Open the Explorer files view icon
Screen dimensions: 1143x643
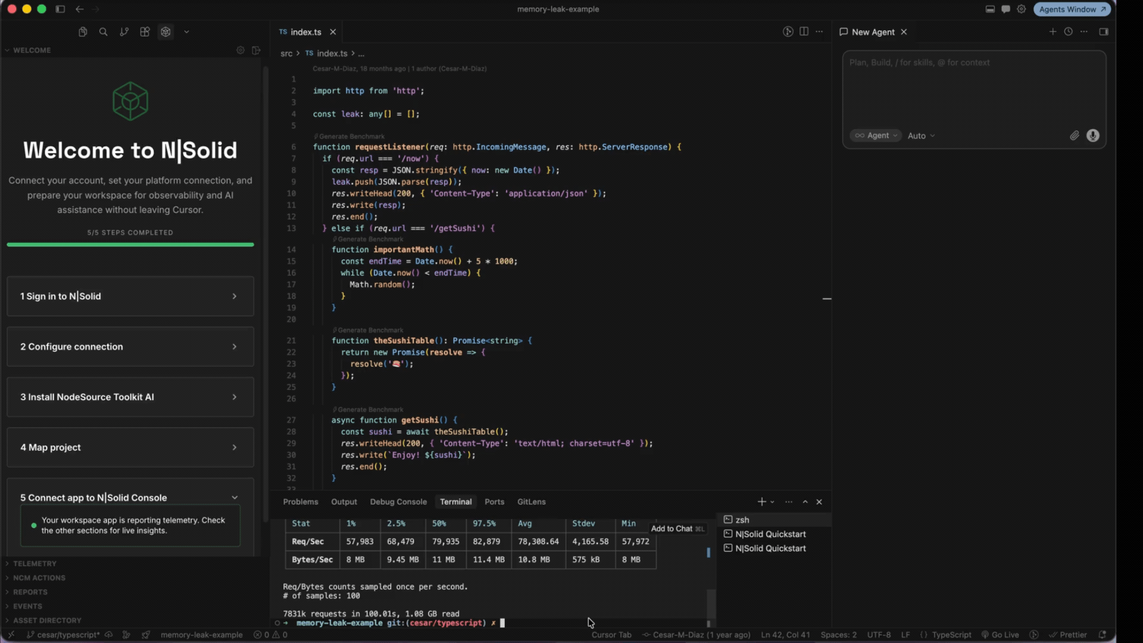click(83, 32)
